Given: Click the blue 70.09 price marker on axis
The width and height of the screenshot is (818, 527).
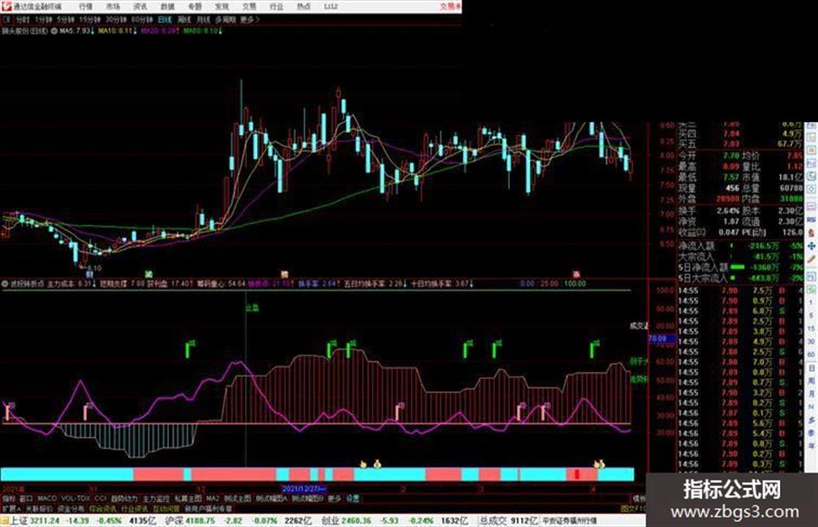Looking at the screenshot, I should click(661, 338).
